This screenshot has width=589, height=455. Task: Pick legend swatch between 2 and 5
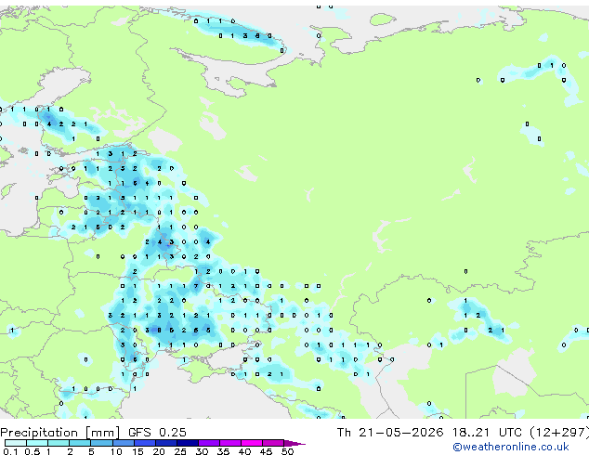pyautogui.click(x=80, y=443)
